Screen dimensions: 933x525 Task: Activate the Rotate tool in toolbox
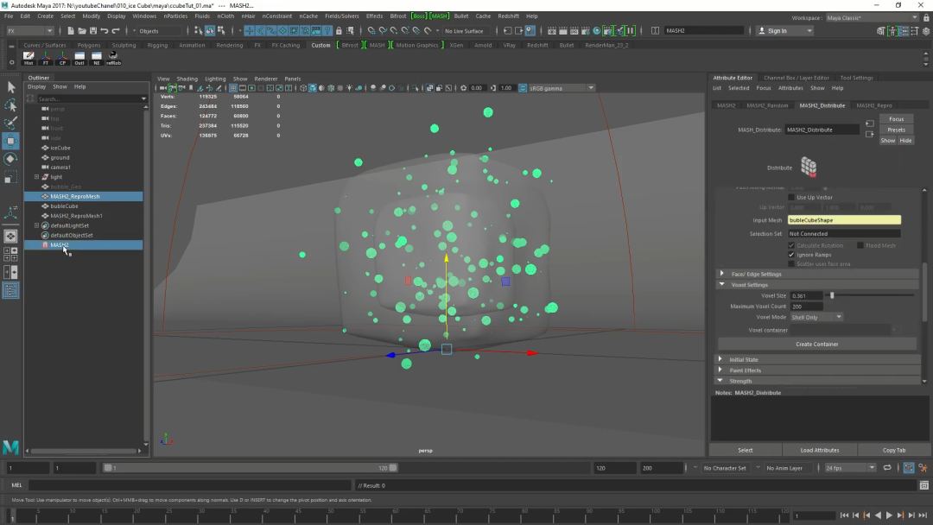point(10,159)
